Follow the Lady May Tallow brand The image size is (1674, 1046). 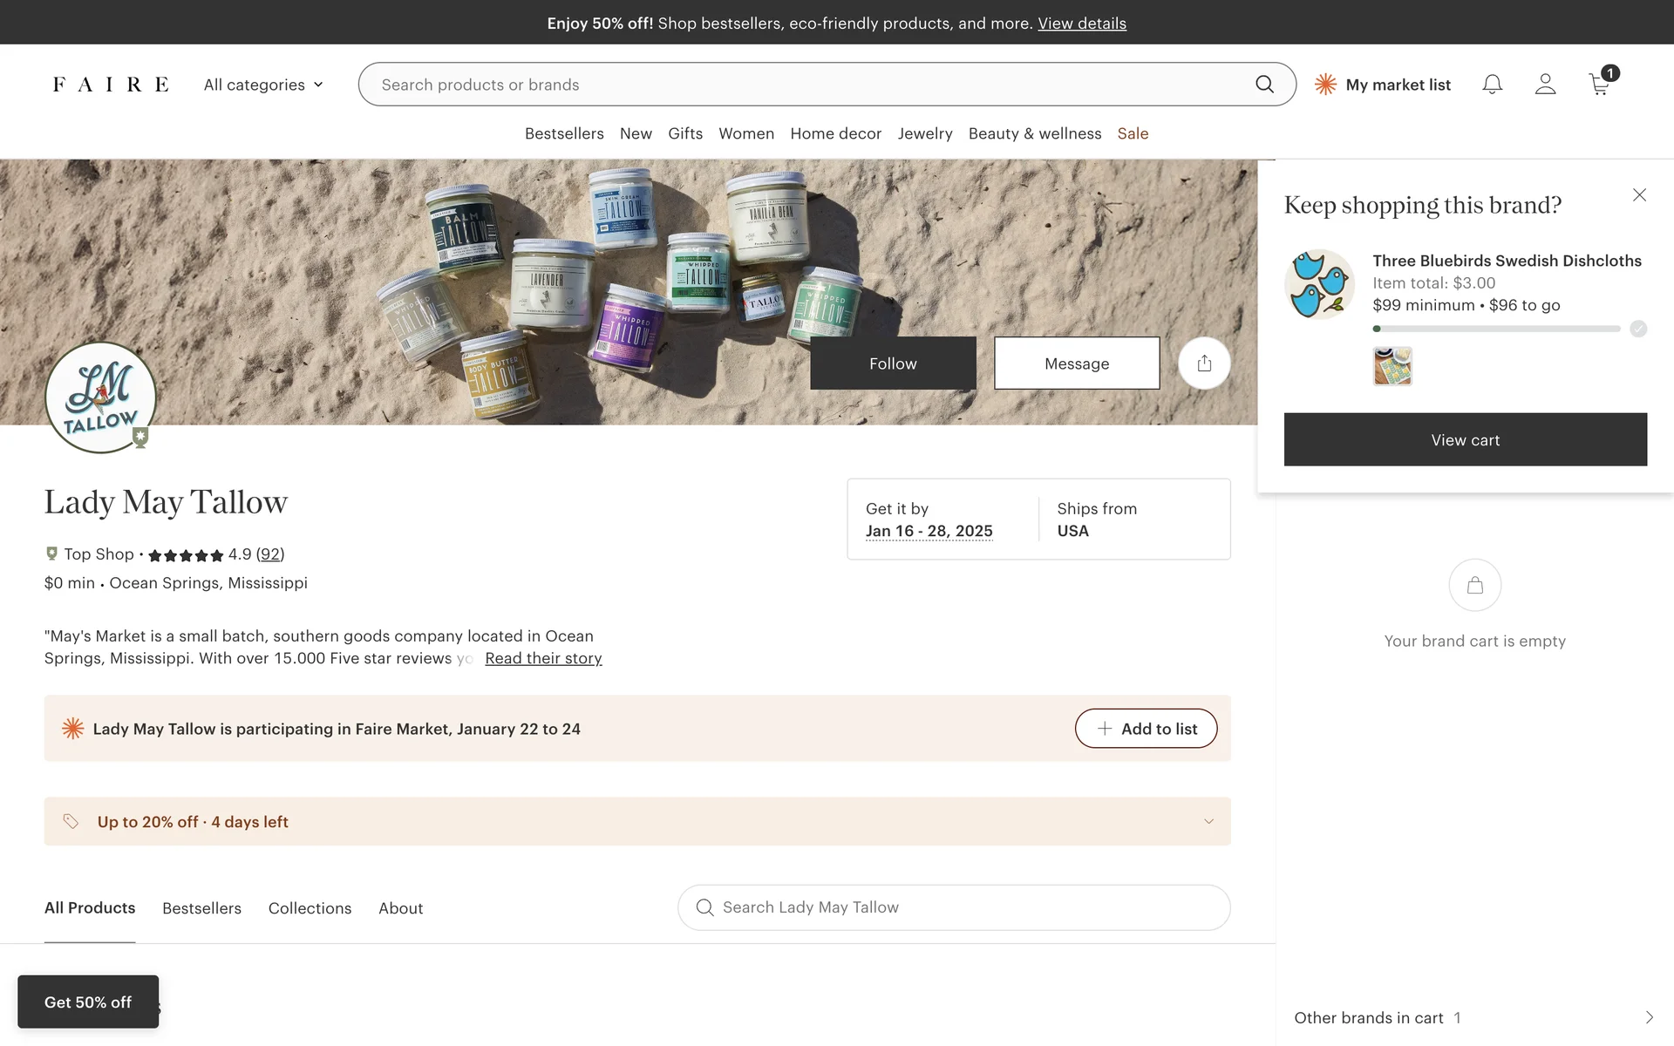[x=893, y=363]
